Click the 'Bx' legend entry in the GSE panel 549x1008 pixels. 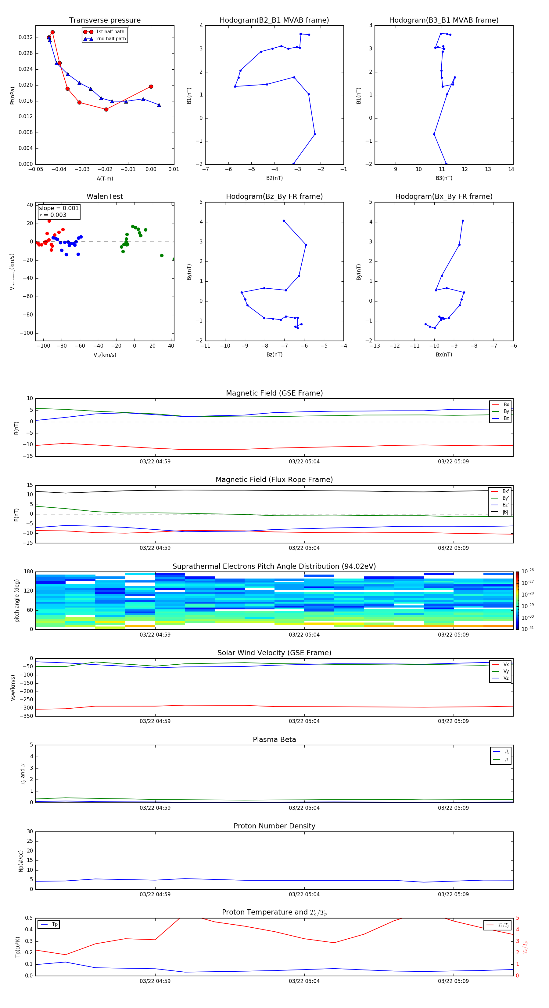(501, 405)
